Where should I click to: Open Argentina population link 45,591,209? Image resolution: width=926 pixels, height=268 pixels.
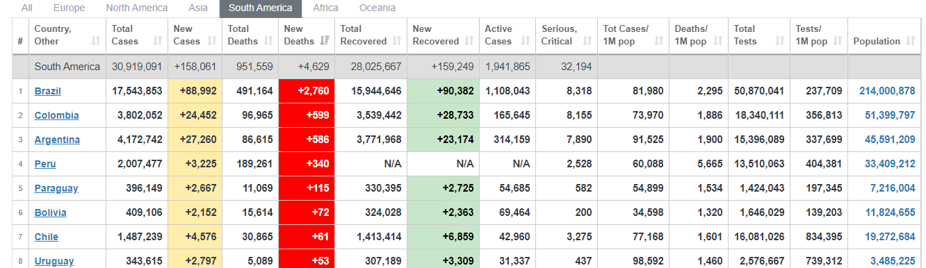tap(890, 140)
